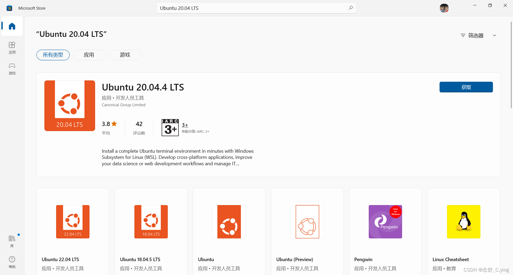Click the 42 评论数 review count
Image resolution: width=513 pixels, height=275 pixels.
[x=139, y=128]
